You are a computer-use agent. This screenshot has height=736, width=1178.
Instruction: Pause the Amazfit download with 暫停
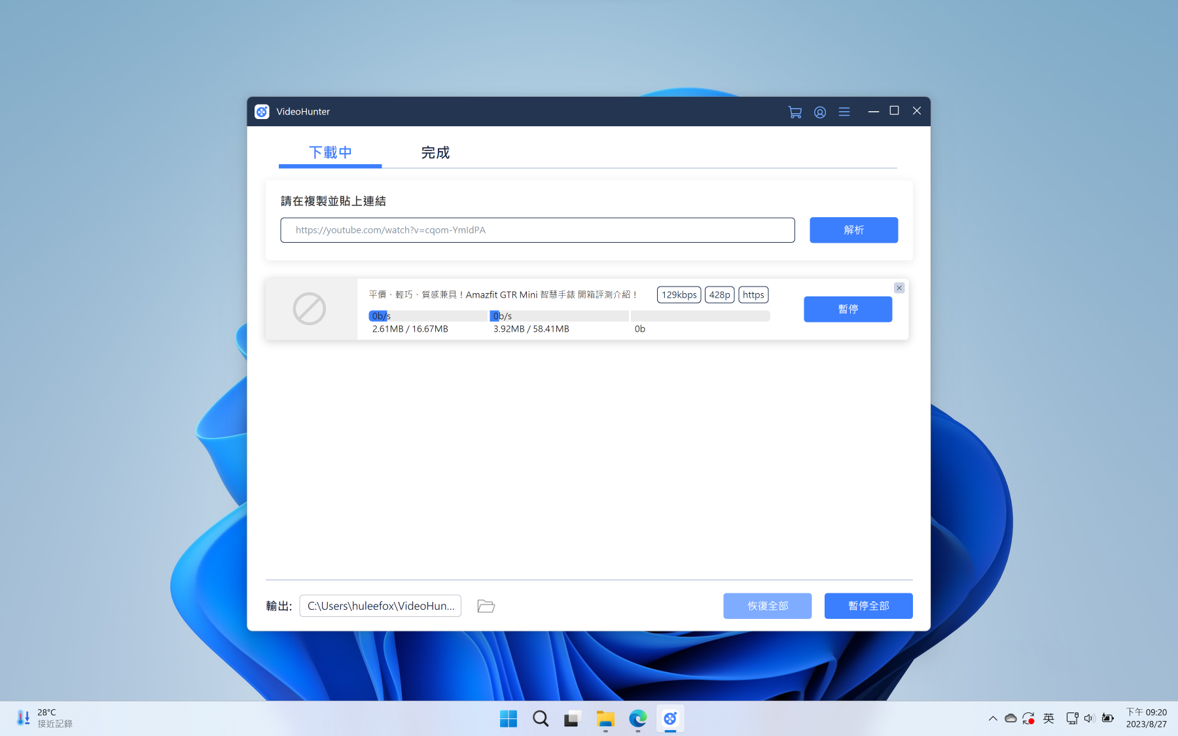point(848,309)
